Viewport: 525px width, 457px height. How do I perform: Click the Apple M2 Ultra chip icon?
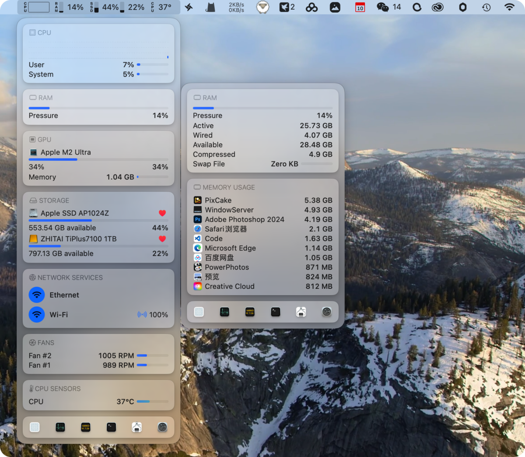[x=33, y=152]
